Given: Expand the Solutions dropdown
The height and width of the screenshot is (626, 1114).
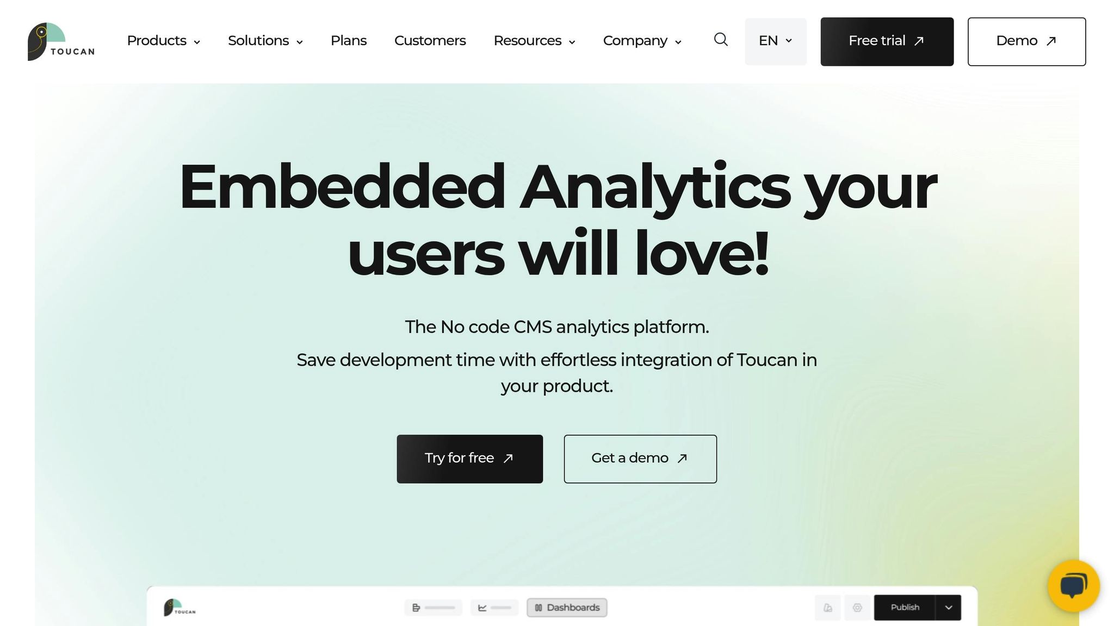Looking at the screenshot, I should tap(265, 41).
